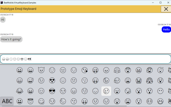Viewport: 171px width, 107px height.
Task: Minimize the BeeMobile.VirtualKeyboard.Samples window
Action: click(153, 2)
